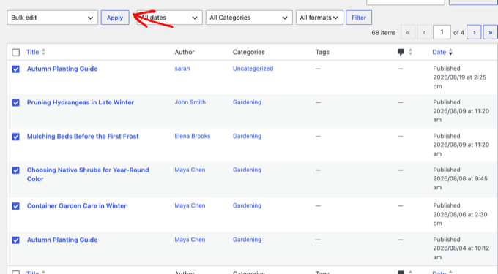The image size is (498, 274).
Task: Go to the next page of posts
Action: click(474, 32)
